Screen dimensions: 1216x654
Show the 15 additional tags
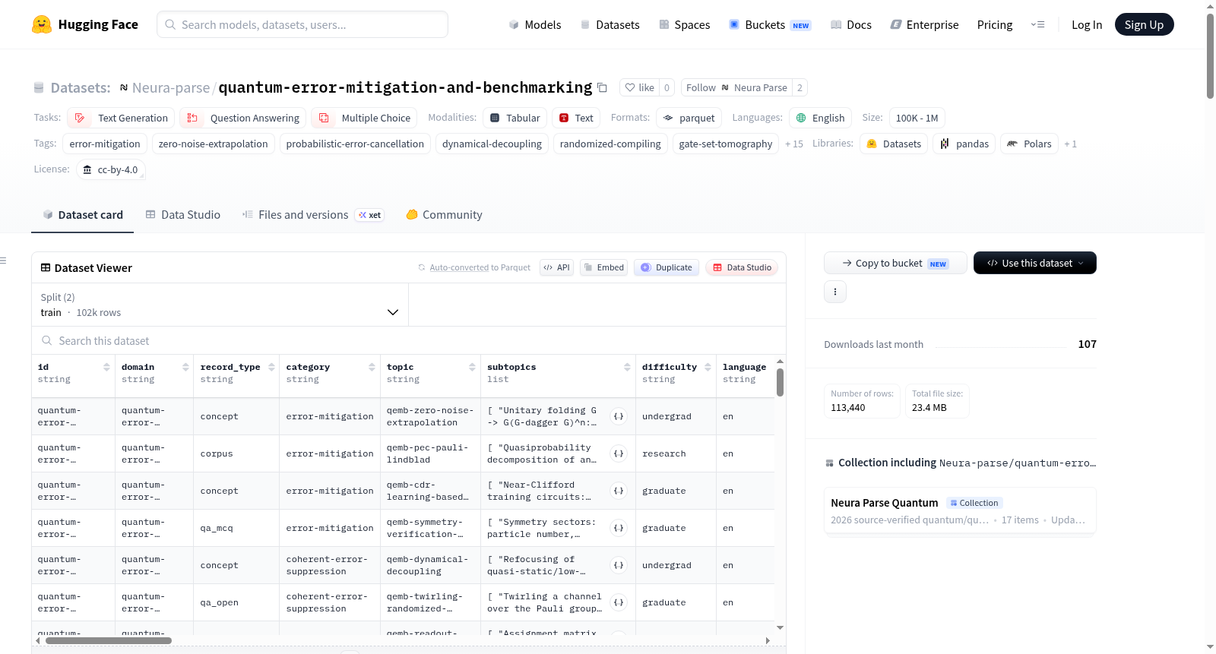[793, 144]
